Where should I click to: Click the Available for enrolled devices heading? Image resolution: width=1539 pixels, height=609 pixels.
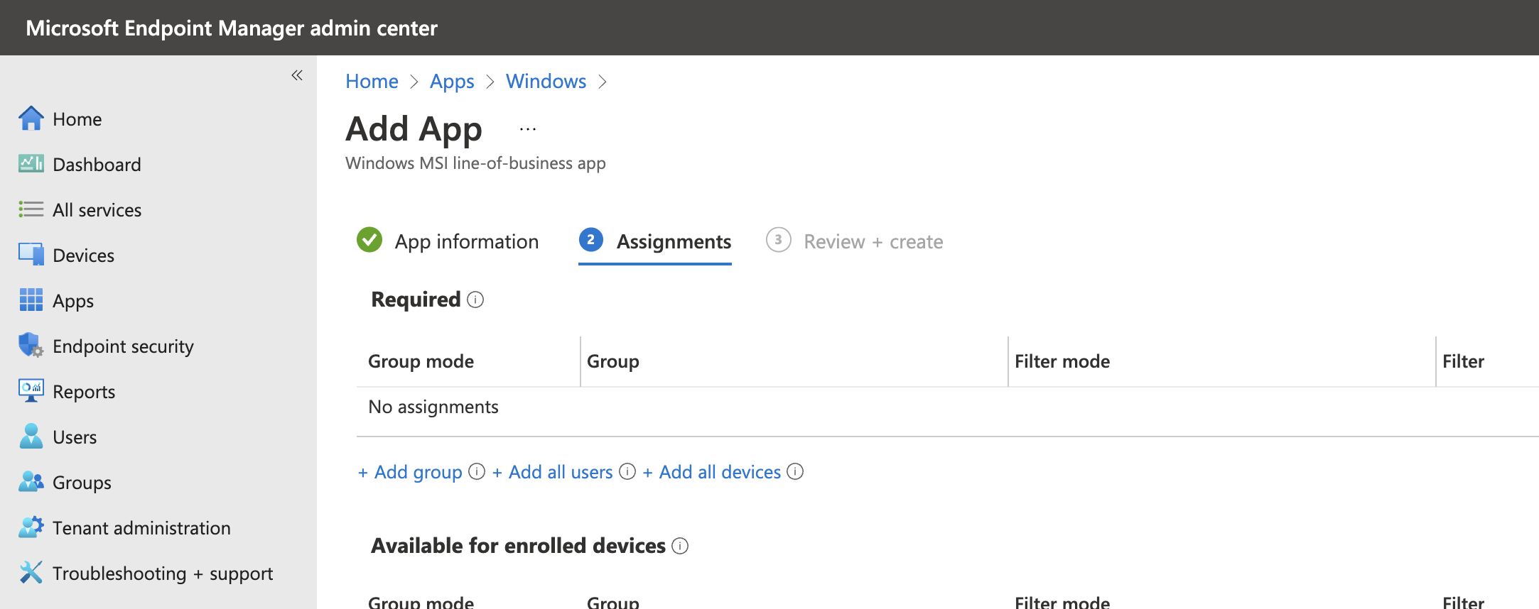518,546
